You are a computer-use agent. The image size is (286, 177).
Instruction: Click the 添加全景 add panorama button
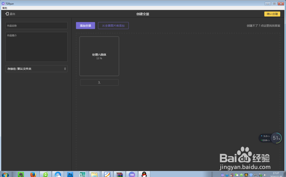[x=85, y=25]
